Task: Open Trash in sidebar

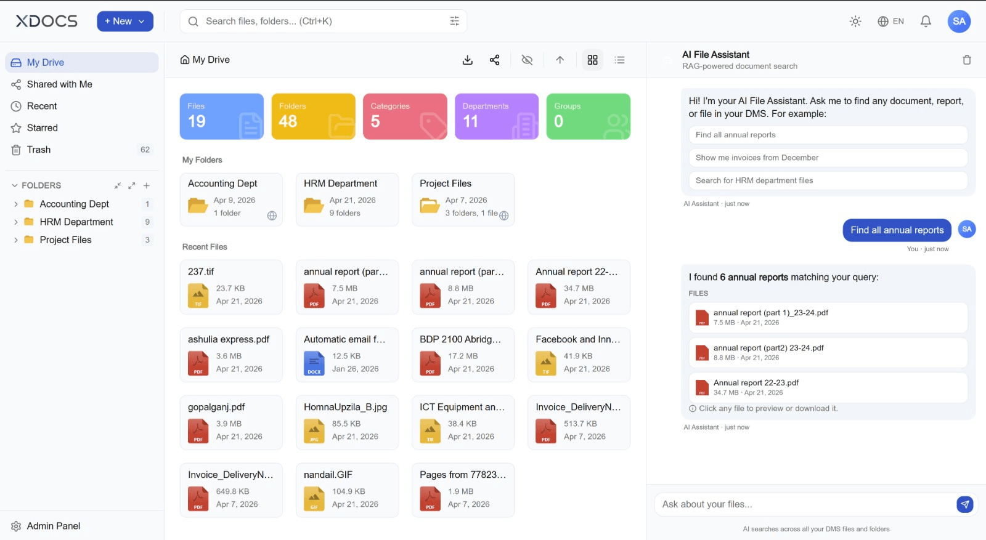Action: 82,150
